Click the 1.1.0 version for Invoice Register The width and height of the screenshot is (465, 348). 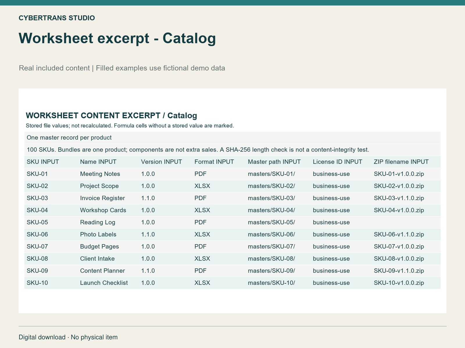tap(148, 198)
